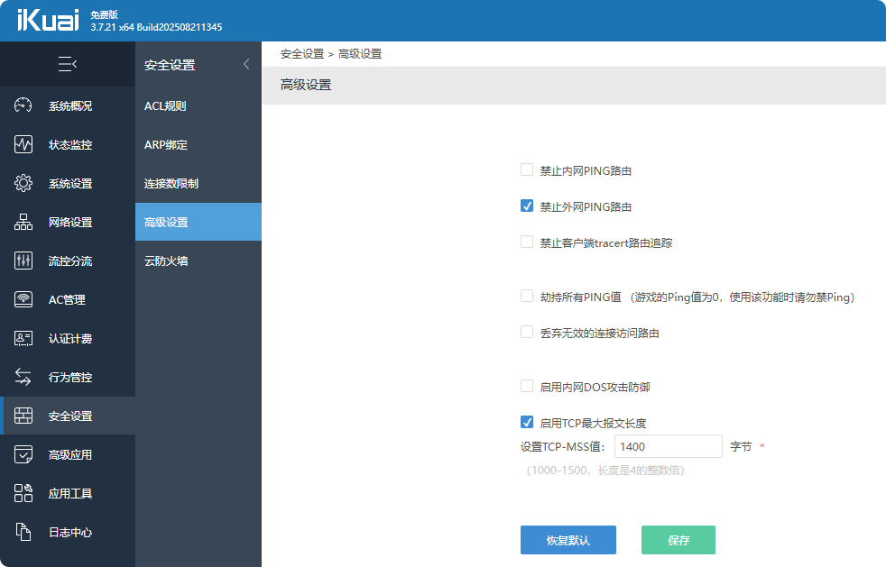Uncheck 启用TCP最大报文长度 setting
The height and width of the screenshot is (567, 886).
[526, 420]
